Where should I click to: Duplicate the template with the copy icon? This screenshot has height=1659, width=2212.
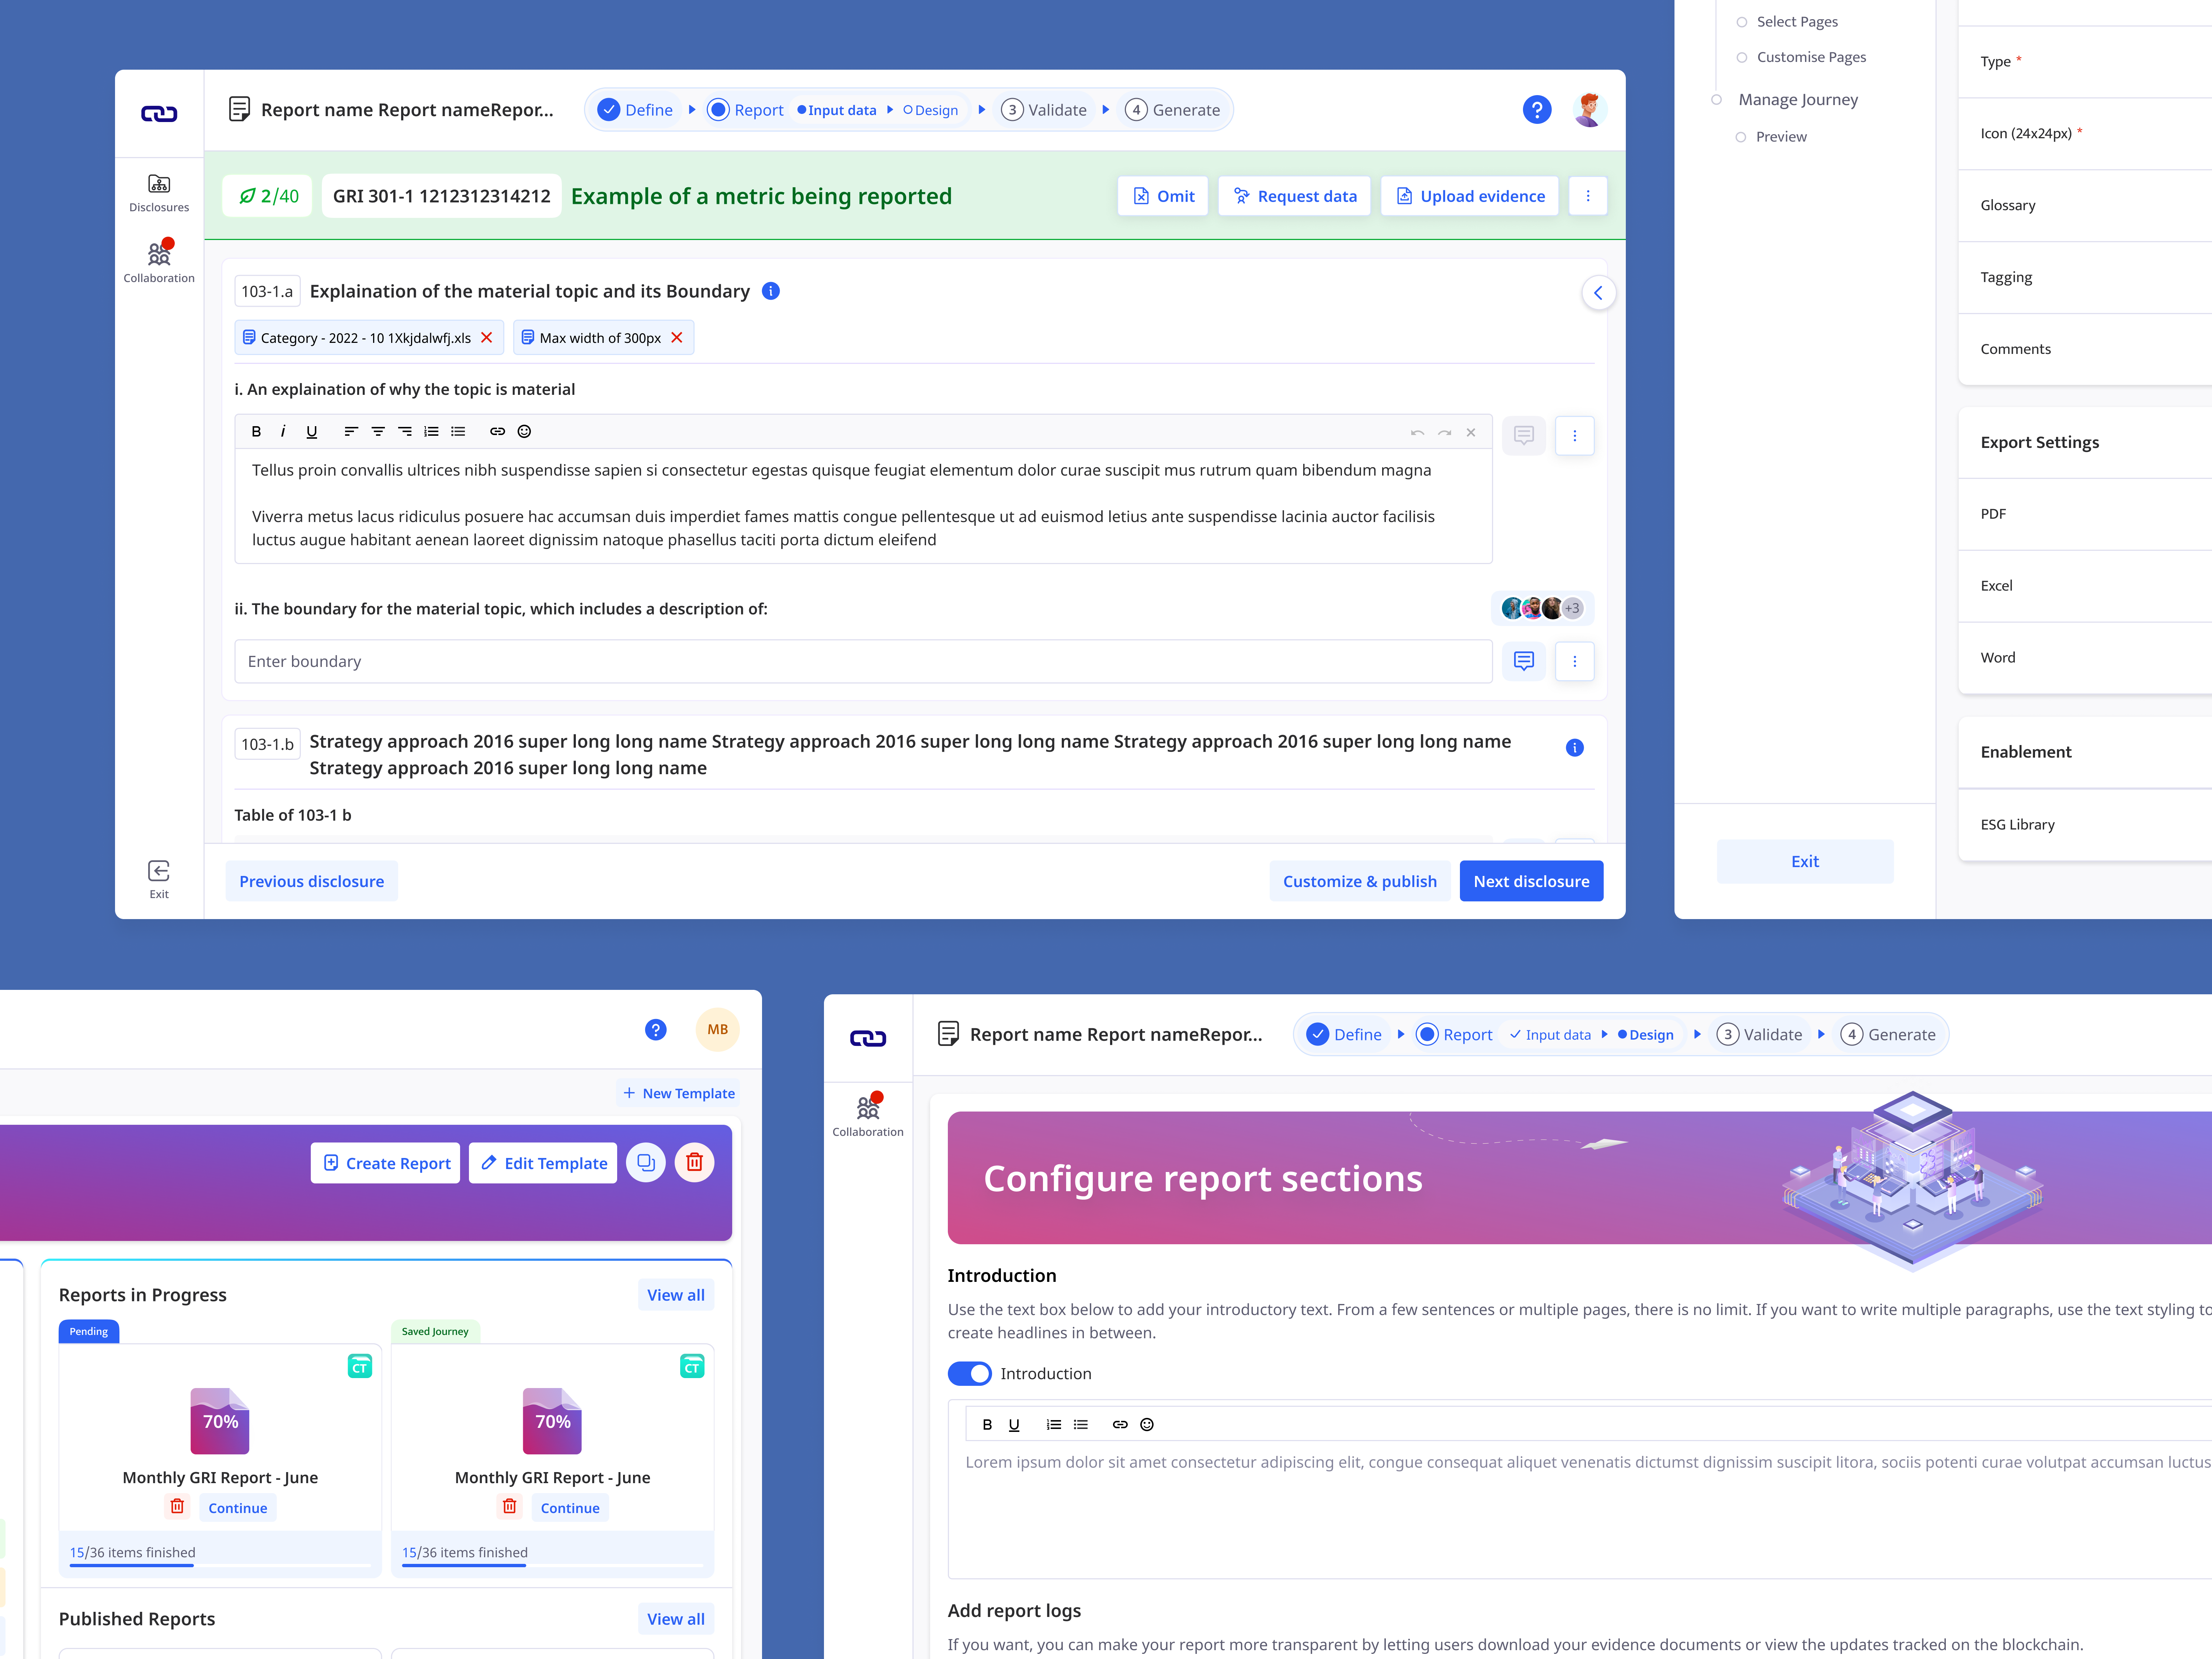click(646, 1163)
